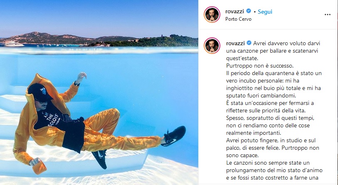This screenshot has width=338, height=185.
Task: Click the caption text 'realmente importanti.'
Action: coord(254,133)
